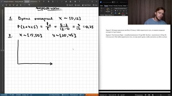Undo last stroke in the Tracing app
The image size is (172, 96).
pyautogui.click(x=40, y=2)
